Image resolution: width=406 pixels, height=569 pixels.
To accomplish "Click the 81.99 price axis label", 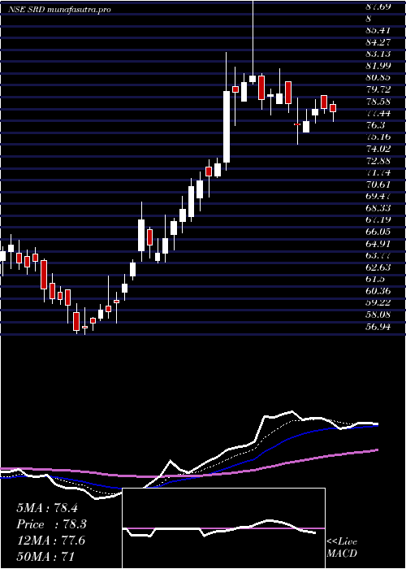I will 378,66.
